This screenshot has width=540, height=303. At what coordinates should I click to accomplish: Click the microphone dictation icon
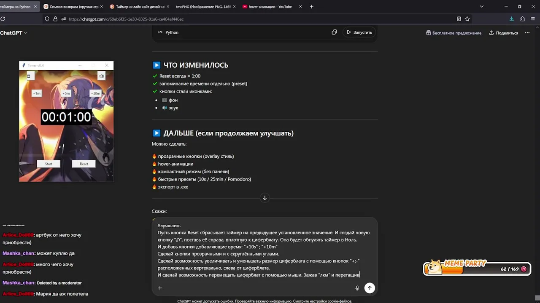[357, 288]
